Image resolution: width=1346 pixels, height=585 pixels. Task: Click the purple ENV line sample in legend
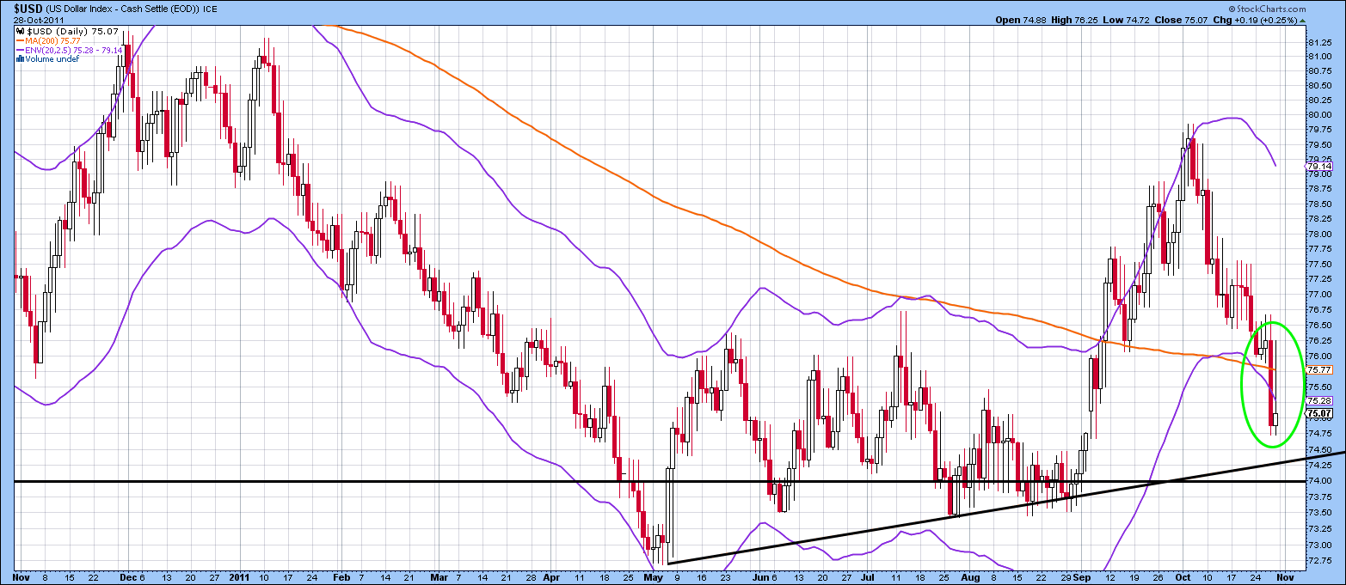point(19,49)
